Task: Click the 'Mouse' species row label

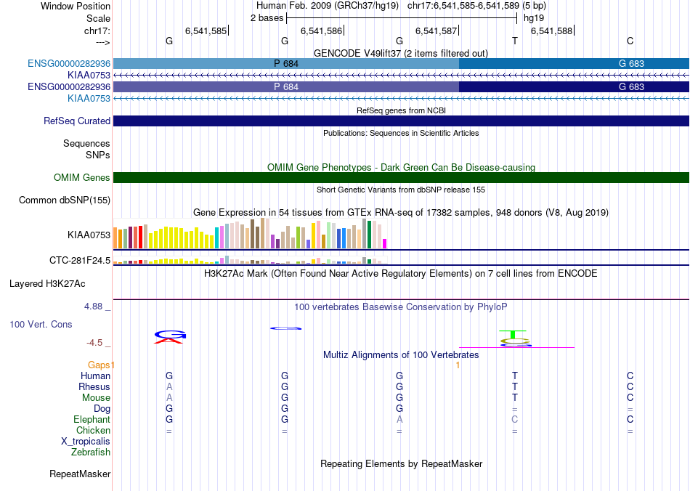Action: [x=96, y=398]
